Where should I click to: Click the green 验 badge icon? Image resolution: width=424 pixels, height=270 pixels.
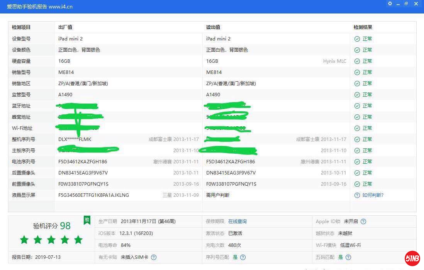(x=87, y=220)
